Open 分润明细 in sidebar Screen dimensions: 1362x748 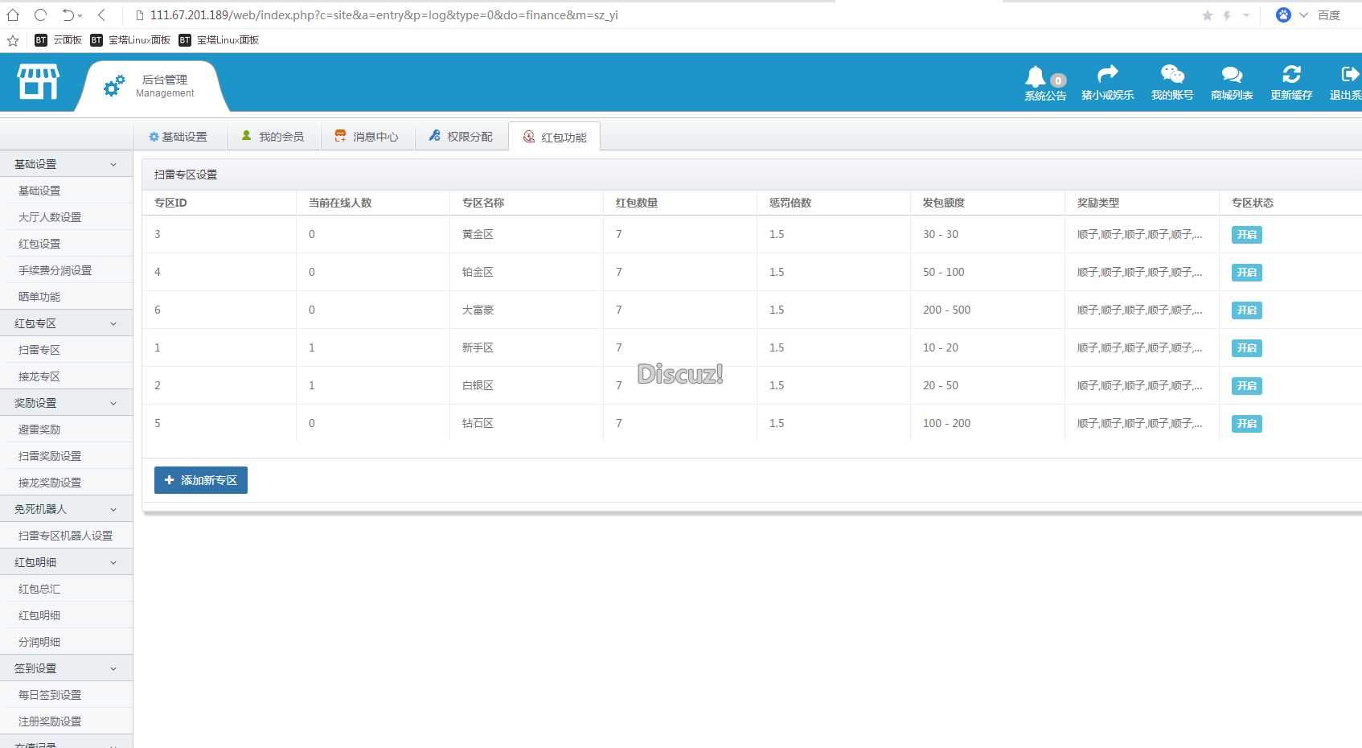pyautogui.click(x=39, y=642)
